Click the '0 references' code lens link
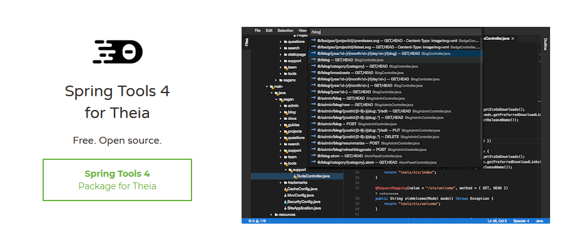This screenshot has height=243, width=577. (386, 194)
